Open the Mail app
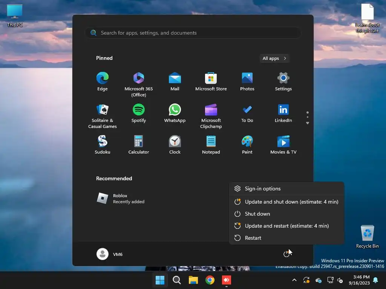The image size is (386, 289). (175, 82)
